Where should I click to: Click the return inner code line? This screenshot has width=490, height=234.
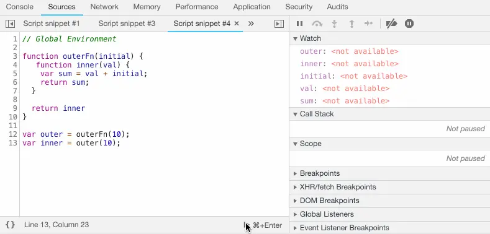tap(58, 108)
